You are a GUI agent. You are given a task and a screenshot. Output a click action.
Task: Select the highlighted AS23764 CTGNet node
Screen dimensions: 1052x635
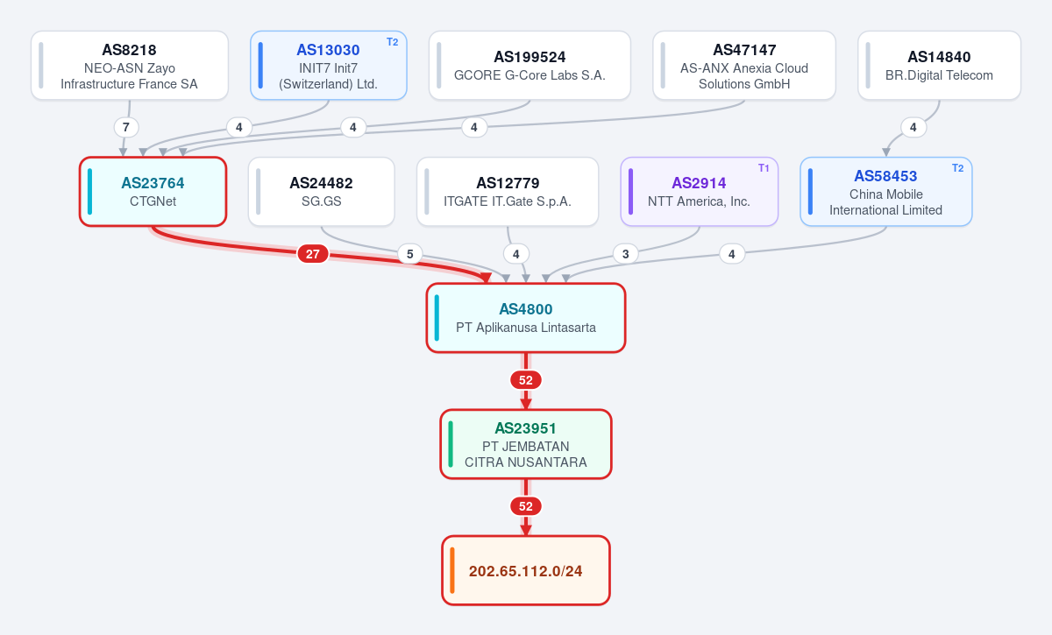pyautogui.click(x=153, y=192)
